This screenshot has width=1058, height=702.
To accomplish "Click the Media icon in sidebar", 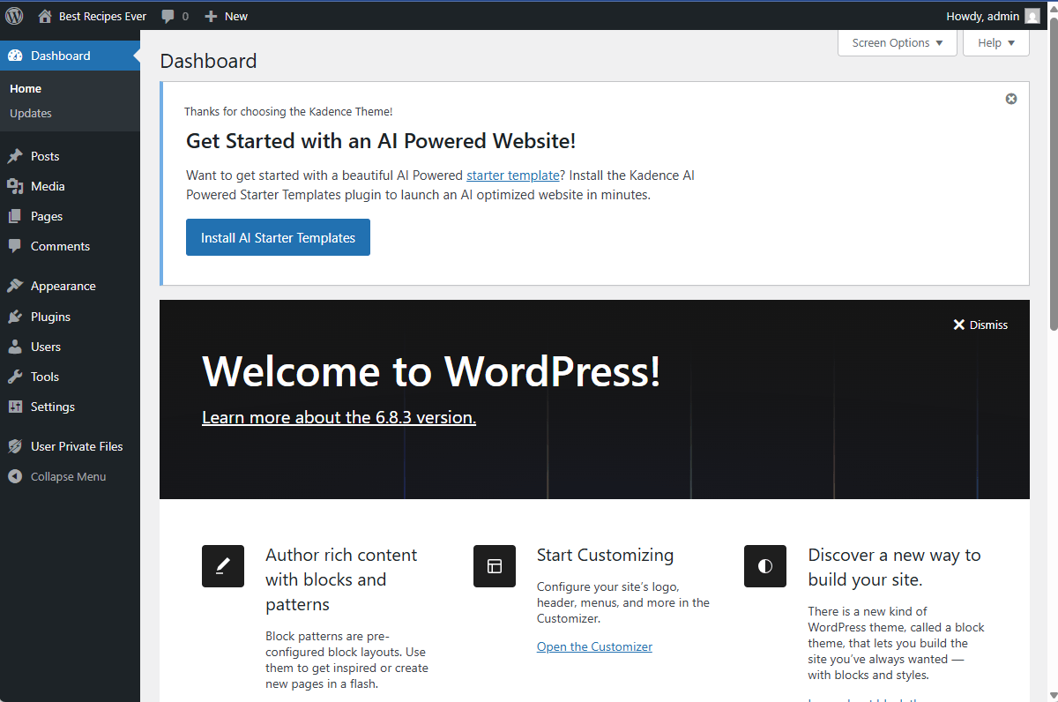I will pos(15,186).
